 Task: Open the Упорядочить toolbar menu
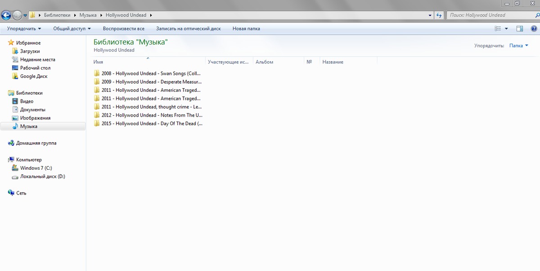pyautogui.click(x=24, y=29)
